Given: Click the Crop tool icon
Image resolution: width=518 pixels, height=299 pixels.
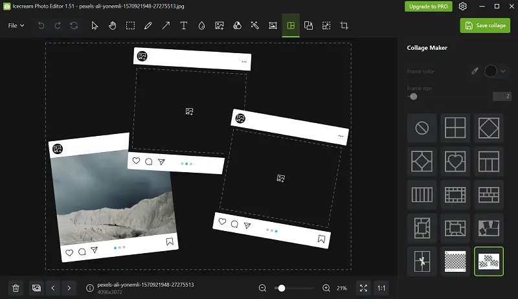Looking at the screenshot, I should point(344,26).
